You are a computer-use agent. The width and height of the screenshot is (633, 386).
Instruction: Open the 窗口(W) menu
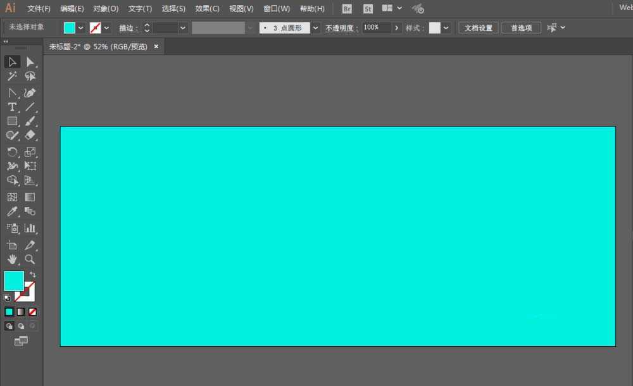click(276, 9)
